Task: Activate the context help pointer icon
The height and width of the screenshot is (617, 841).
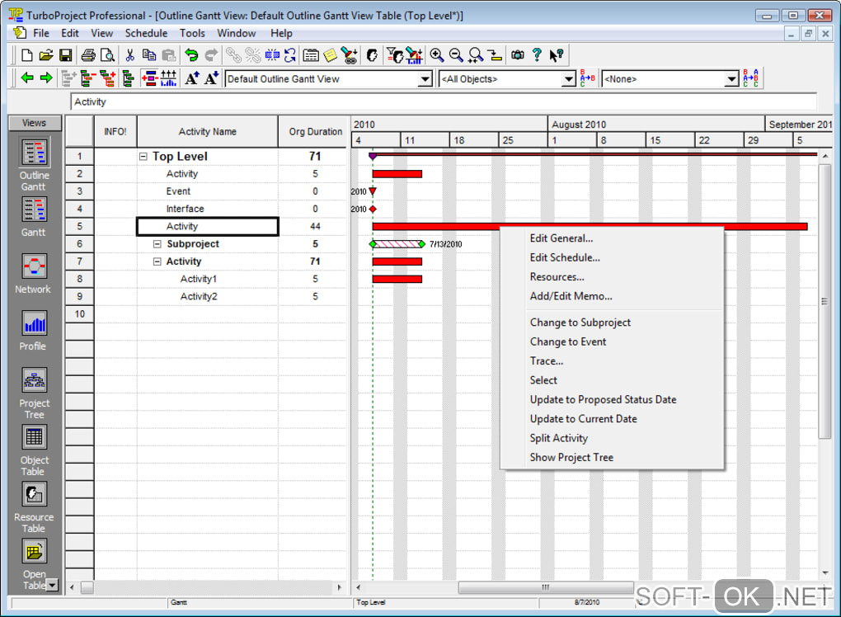Action: [x=557, y=54]
